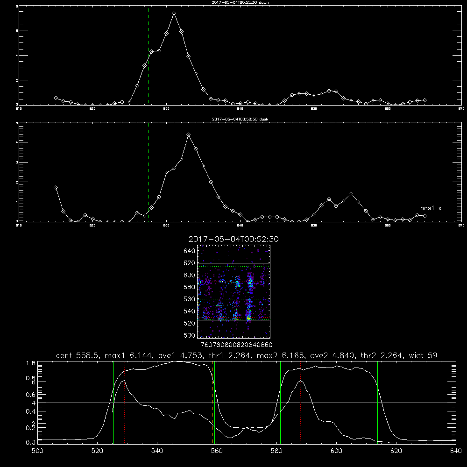467x467 pixels.
Task: Click the left red dotted line in bottom plot
Action: 125,403
